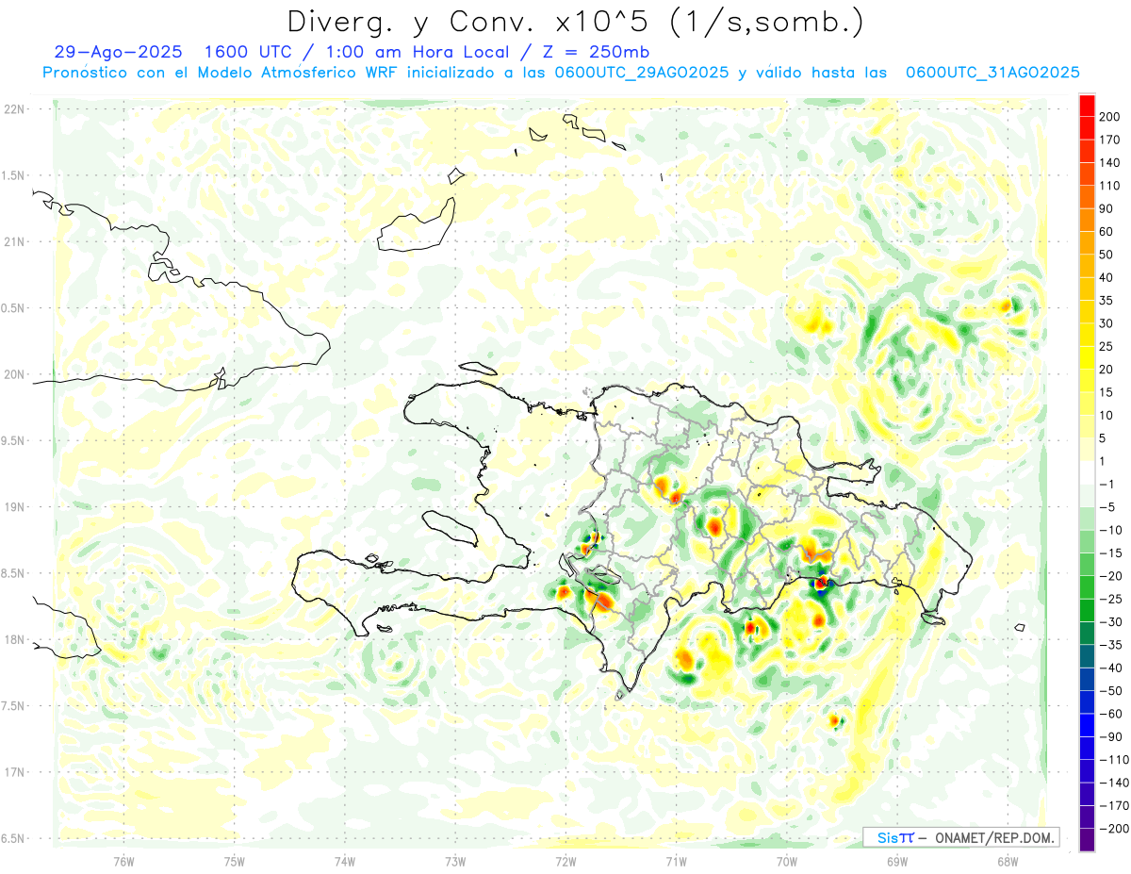Click the '73W' longitude axis label
Screen dimensions: 1131x874
pyautogui.click(x=455, y=862)
